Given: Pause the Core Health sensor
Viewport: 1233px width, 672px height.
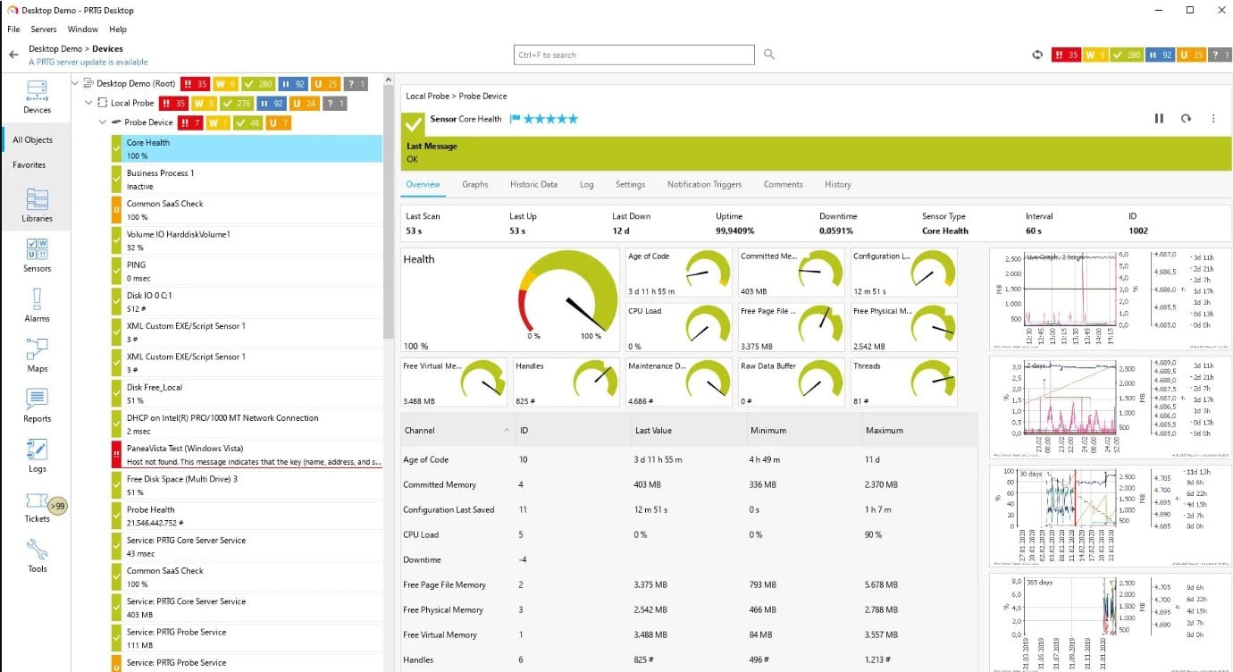Looking at the screenshot, I should 1159,118.
